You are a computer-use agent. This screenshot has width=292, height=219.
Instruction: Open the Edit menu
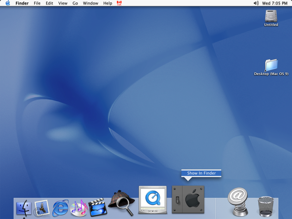(x=49, y=3)
